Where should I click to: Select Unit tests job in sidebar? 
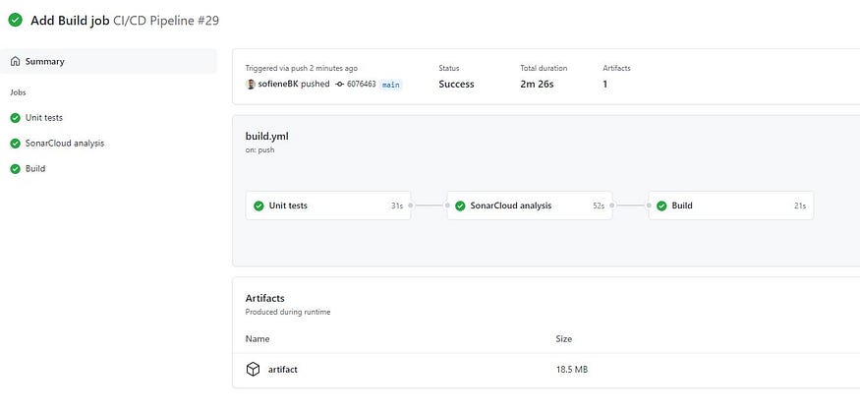pos(44,118)
